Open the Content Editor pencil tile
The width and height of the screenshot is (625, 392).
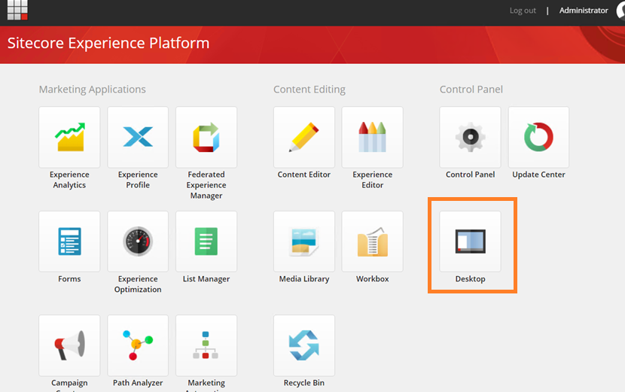click(304, 137)
